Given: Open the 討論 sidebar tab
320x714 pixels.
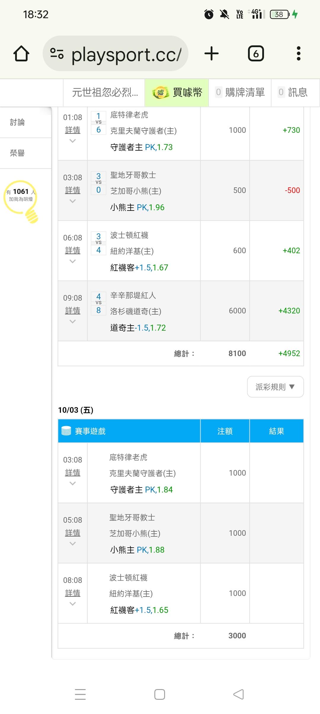Looking at the screenshot, I should click(18, 122).
